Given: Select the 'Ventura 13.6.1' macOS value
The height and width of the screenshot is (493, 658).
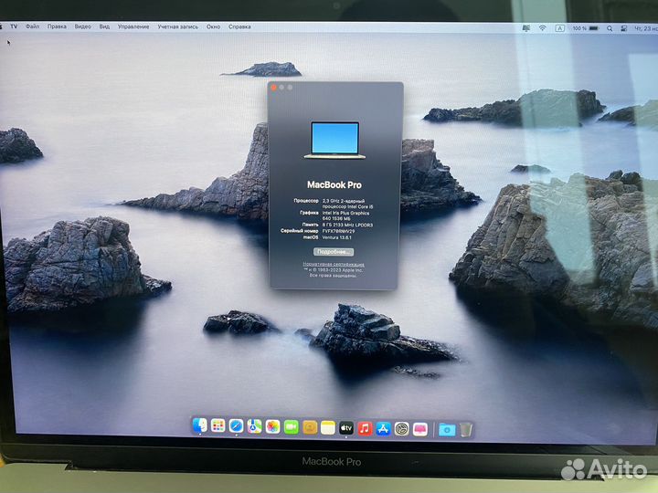Looking at the screenshot, I should (x=337, y=237).
